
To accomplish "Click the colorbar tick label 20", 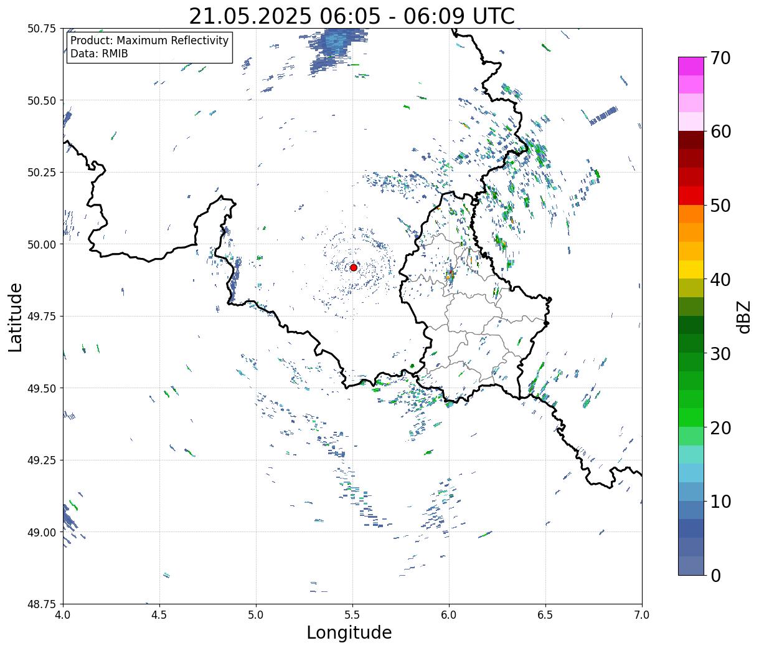I will [x=721, y=428].
